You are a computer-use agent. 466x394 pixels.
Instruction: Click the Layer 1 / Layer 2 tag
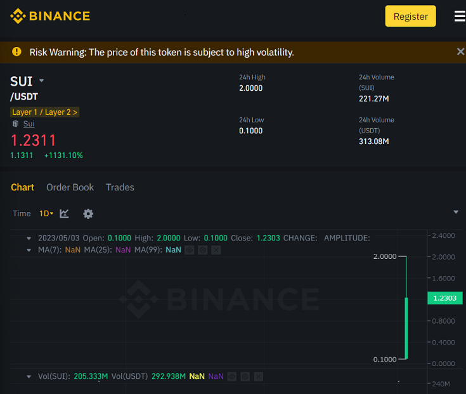coord(44,112)
